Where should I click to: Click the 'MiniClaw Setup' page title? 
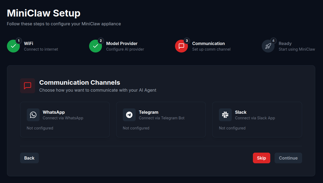(x=44, y=13)
